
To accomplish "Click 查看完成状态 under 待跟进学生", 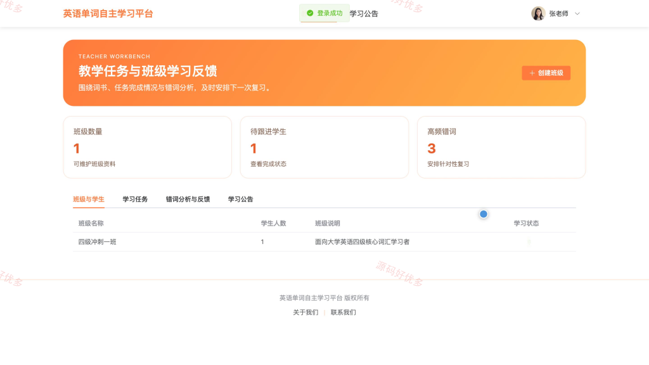I will [x=268, y=164].
